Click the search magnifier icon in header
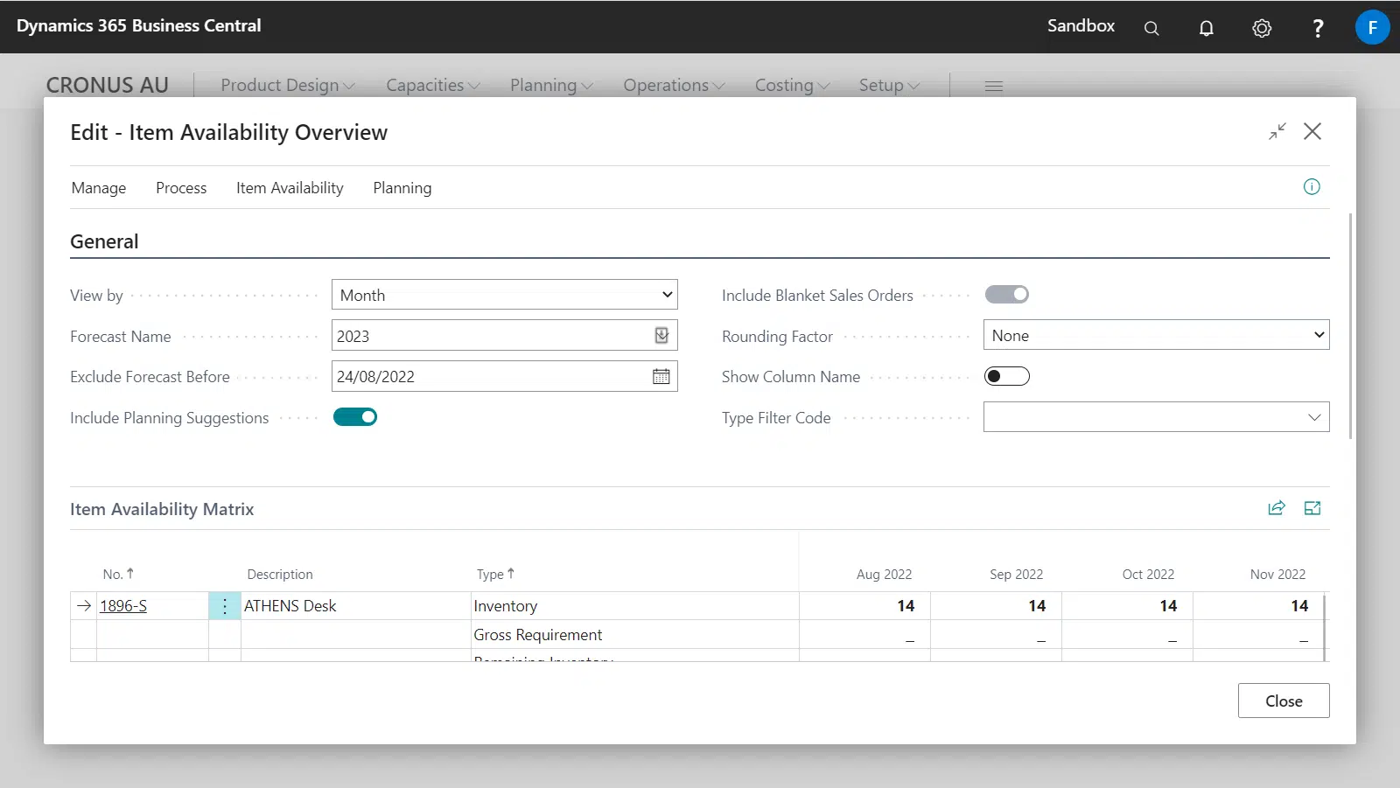The height and width of the screenshot is (788, 1400). click(x=1151, y=28)
